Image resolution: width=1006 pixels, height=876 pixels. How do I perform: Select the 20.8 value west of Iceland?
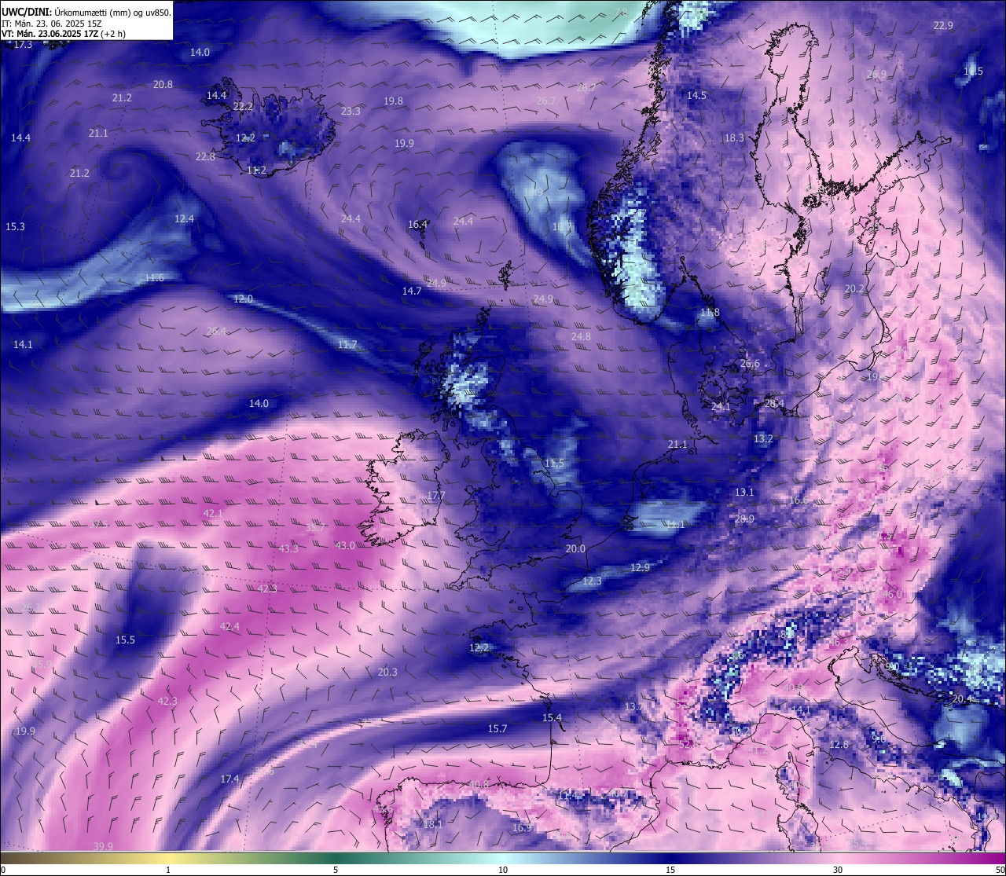163,85
